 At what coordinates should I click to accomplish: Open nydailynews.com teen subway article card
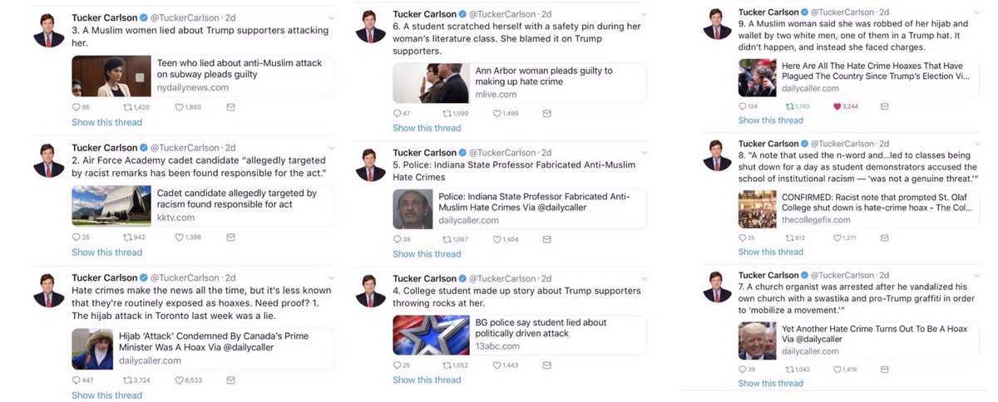pyautogui.click(x=203, y=76)
